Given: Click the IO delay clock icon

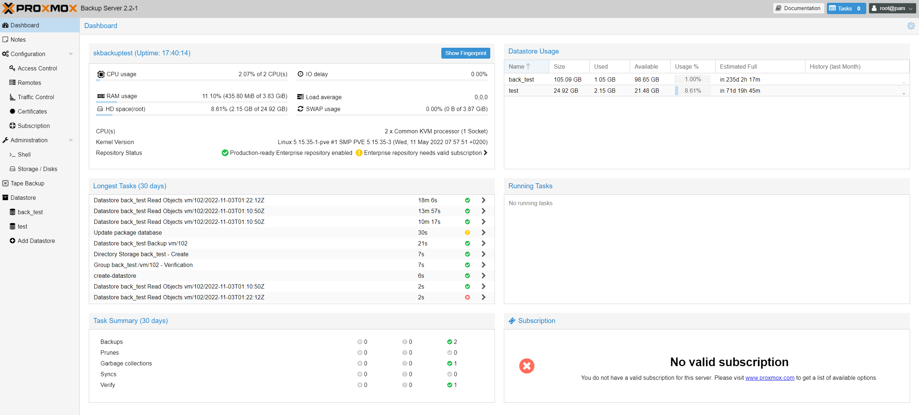Looking at the screenshot, I should [x=300, y=74].
